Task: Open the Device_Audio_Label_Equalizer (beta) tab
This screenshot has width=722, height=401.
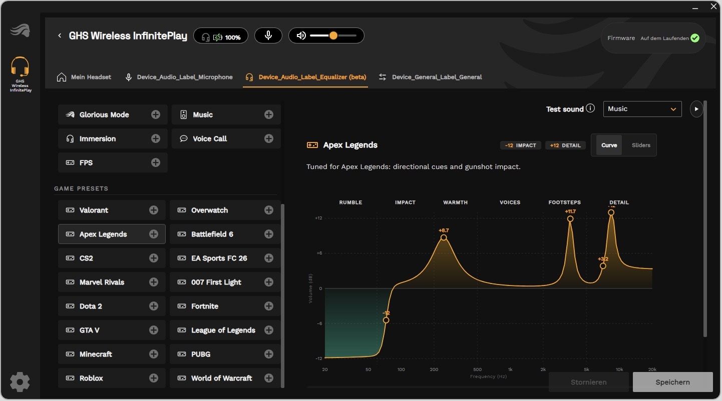Action: [x=305, y=77]
